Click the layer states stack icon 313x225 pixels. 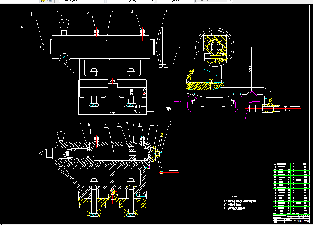(50, 1)
